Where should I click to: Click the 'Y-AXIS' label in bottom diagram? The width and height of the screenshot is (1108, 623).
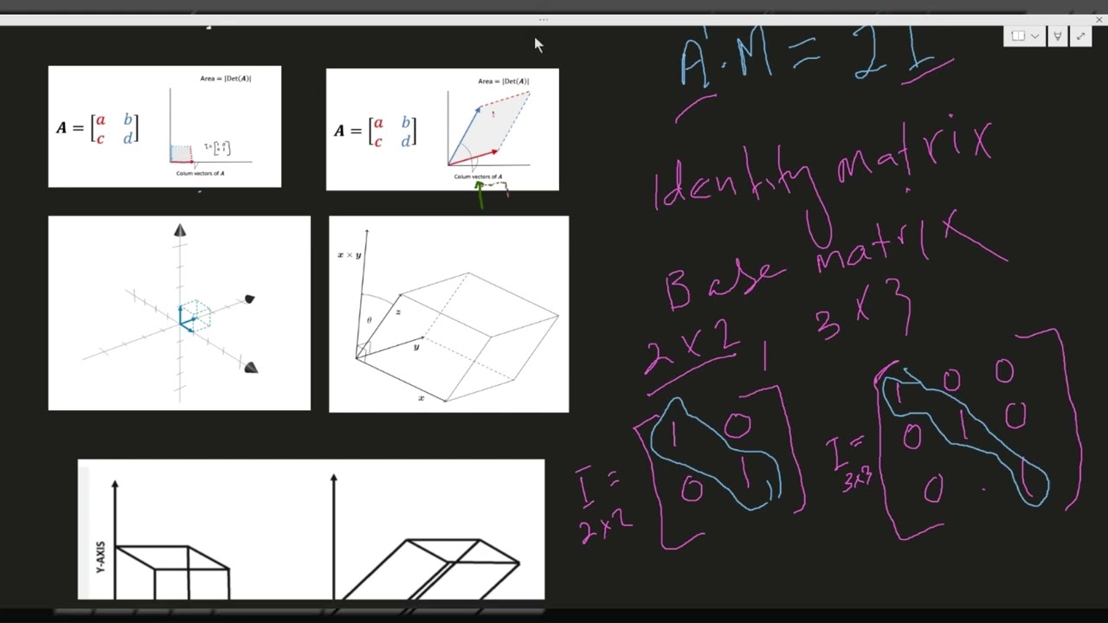point(100,558)
